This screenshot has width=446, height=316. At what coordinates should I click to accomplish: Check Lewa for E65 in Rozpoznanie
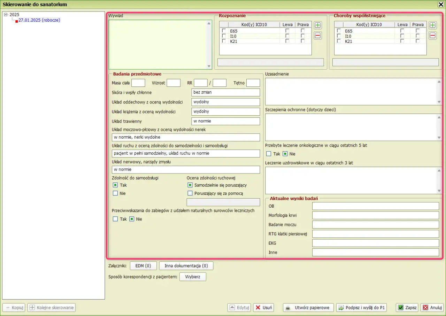[x=287, y=31]
